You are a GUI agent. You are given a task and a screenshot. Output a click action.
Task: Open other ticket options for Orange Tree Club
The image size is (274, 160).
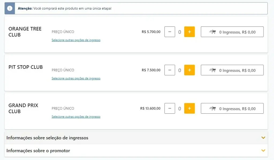tap(76, 40)
